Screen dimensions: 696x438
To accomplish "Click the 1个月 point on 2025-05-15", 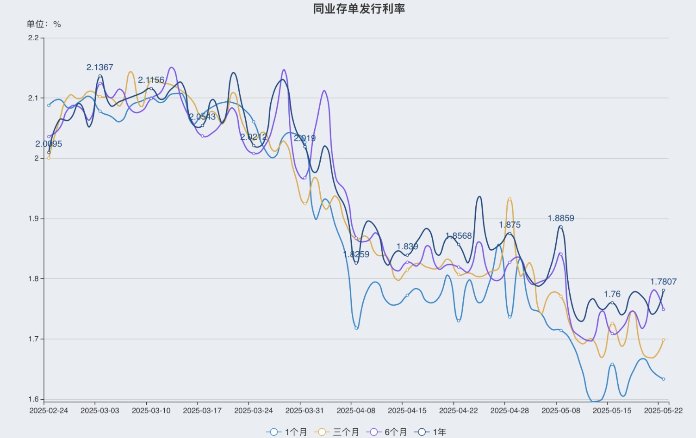I will 612,364.
